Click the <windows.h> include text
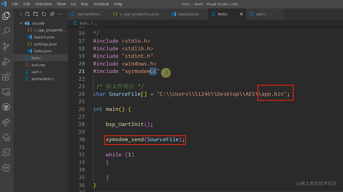 coord(139,63)
